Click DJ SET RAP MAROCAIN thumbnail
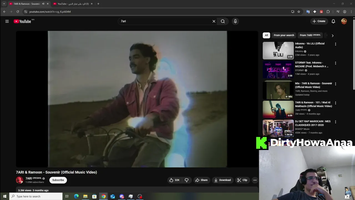The image size is (355, 200). 278,128
